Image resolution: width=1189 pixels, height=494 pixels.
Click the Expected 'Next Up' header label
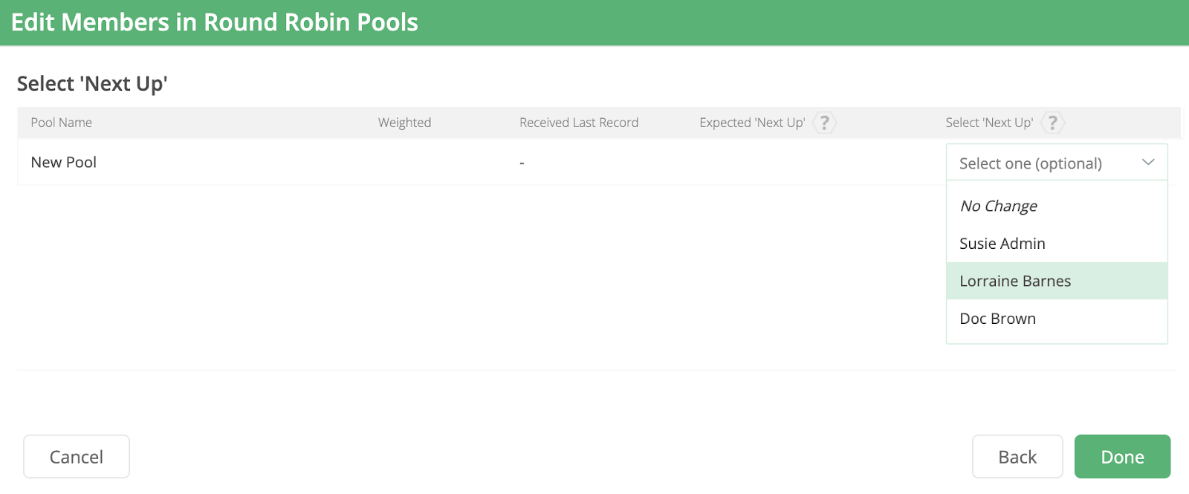click(x=751, y=123)
